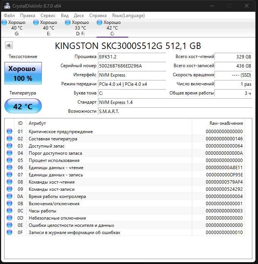Select disk G: health status orb
Screen dimensions: 258x264
click(x=4, y=23)
